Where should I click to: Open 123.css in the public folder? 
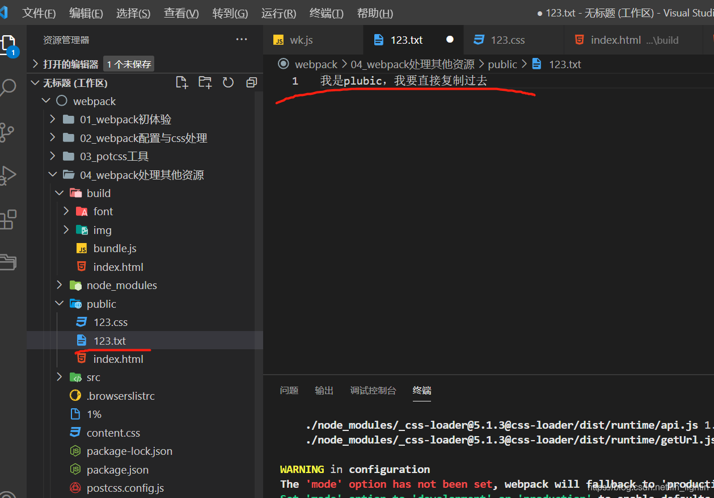pos(145,322)
